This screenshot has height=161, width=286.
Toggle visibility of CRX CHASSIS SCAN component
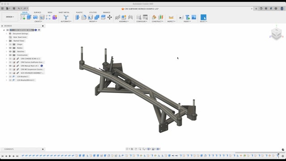(x=10, y=59)
